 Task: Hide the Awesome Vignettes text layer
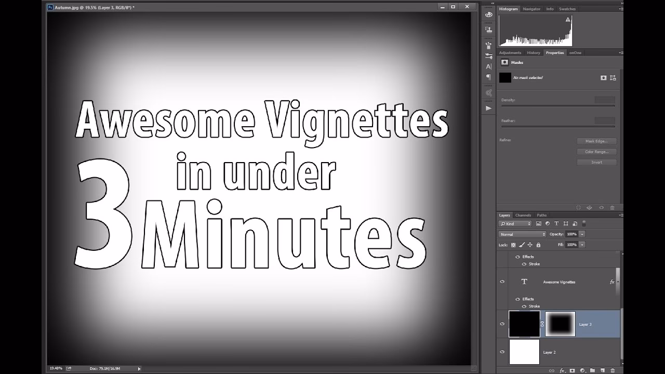[x=502, y=281]
